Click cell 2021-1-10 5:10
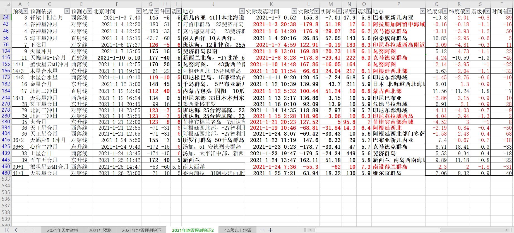 click(117, 58)
